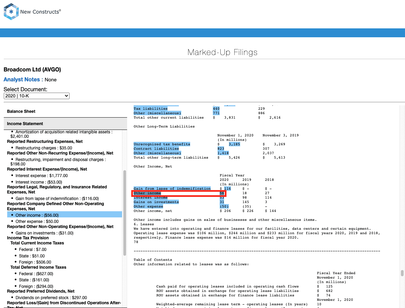Screen dimensions: 405x308
Task: Select Other expense : $50.00 item
Action: pyautogui.click(x=37, y=222)
